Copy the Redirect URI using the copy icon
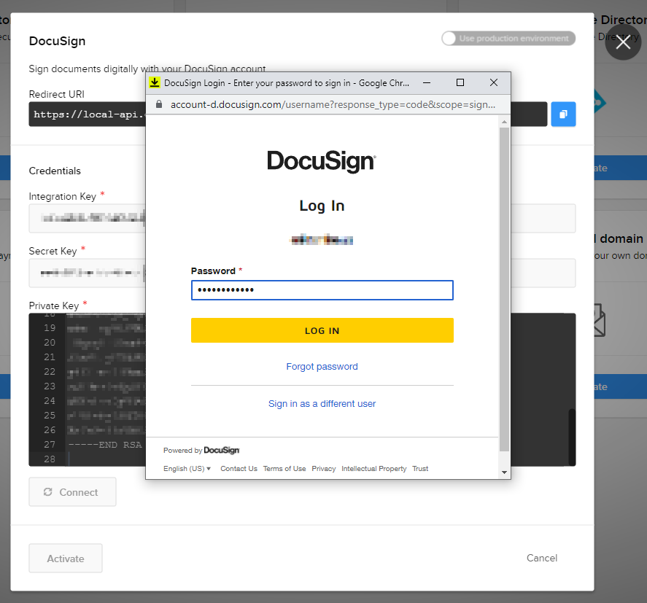Screen dimensions: 647x603 pyautogui.click(x=563, y=114)
